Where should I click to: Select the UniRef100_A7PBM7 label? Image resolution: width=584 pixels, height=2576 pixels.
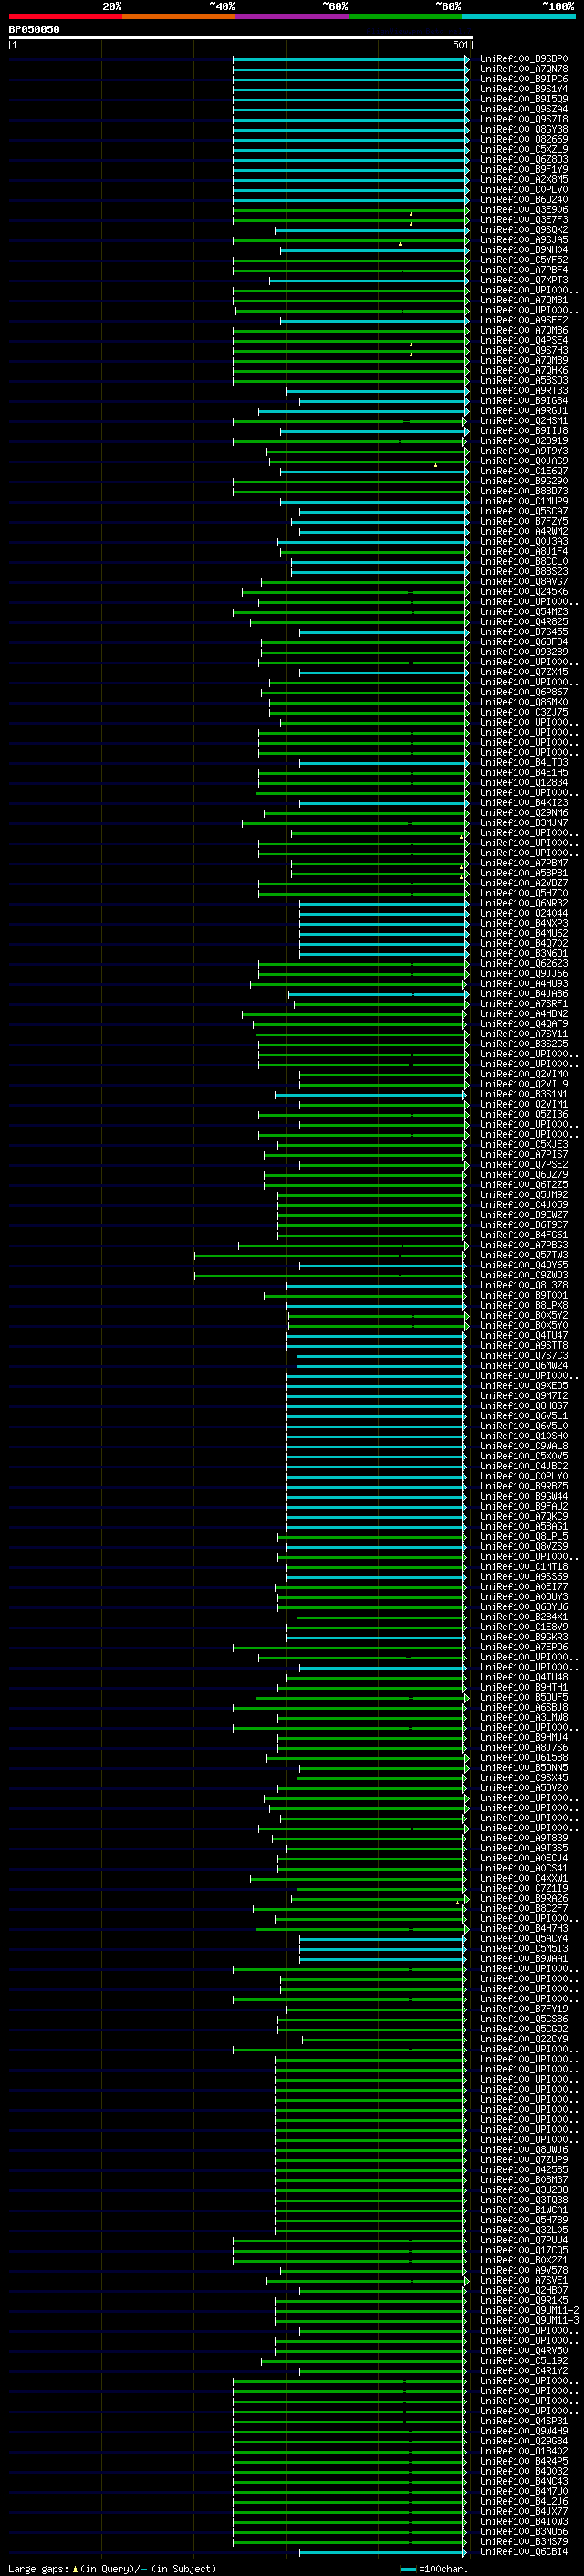[523, 863]
